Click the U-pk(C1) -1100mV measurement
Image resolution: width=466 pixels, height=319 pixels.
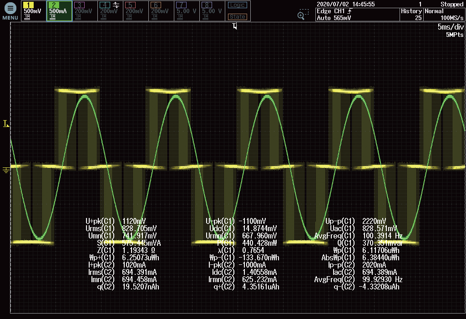[x=236, y=221]
